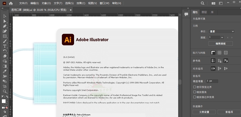Screen dimensions: 241x117
Task: Toggle show guides icon in 参考线
Action: tap(213, 61)
